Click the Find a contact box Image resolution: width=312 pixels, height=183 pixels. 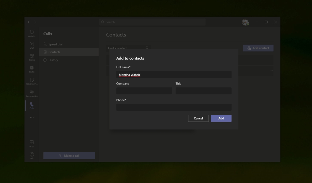coord(128,48)
